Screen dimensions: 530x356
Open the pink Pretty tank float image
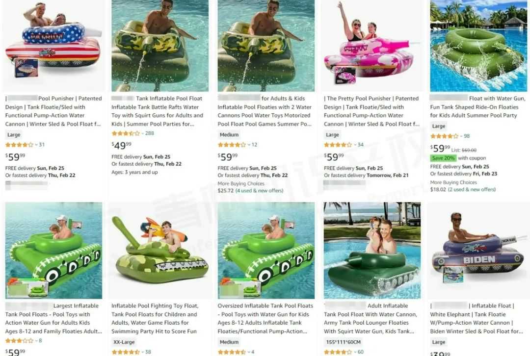pyautogui.click(x=372, y=44)
